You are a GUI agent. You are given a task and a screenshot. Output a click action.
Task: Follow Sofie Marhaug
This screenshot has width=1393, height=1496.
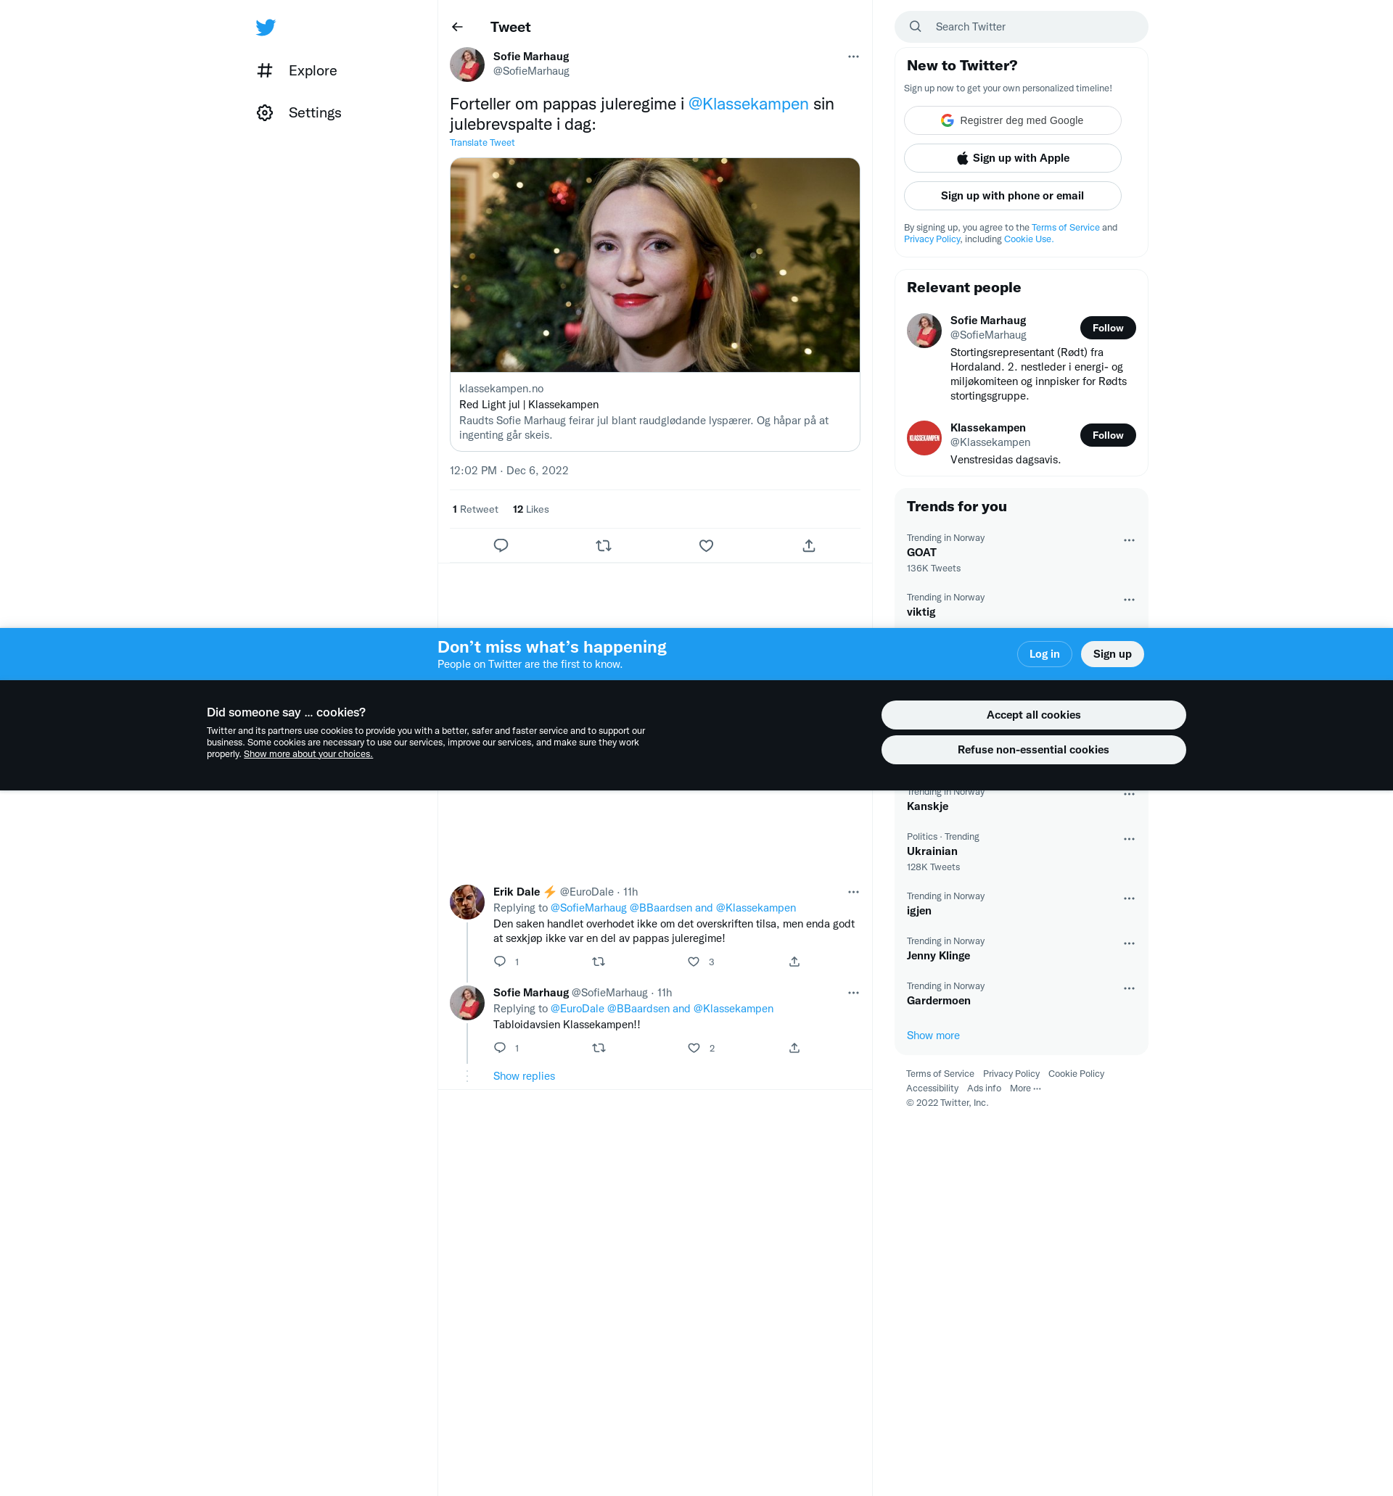click(x=1108, y=328)
